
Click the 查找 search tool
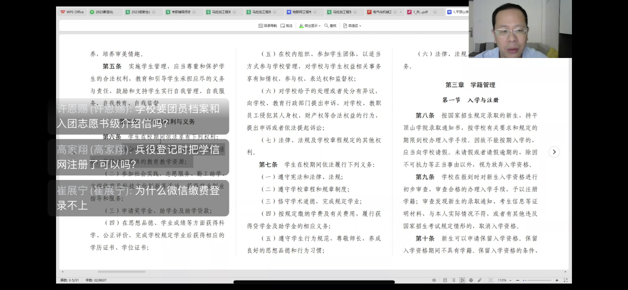(330, 25)
